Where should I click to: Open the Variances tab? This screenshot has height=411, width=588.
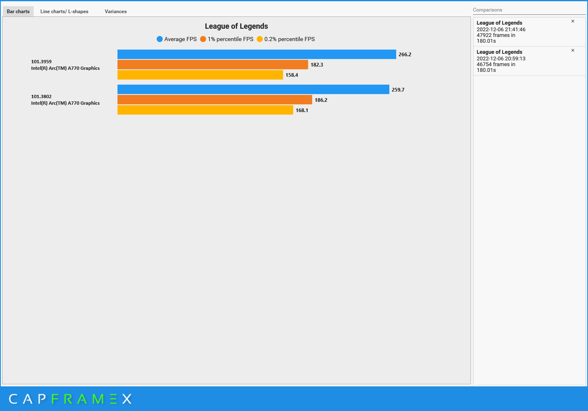pyautogui.click(x=116, y=11)
